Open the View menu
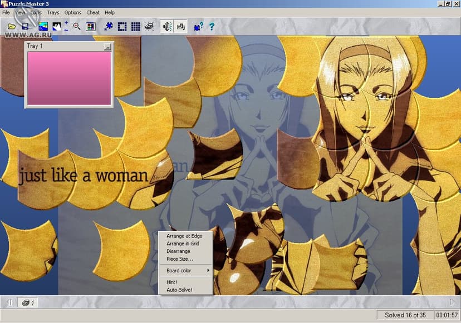Screen dimensions: 461x323 [20, 13]
